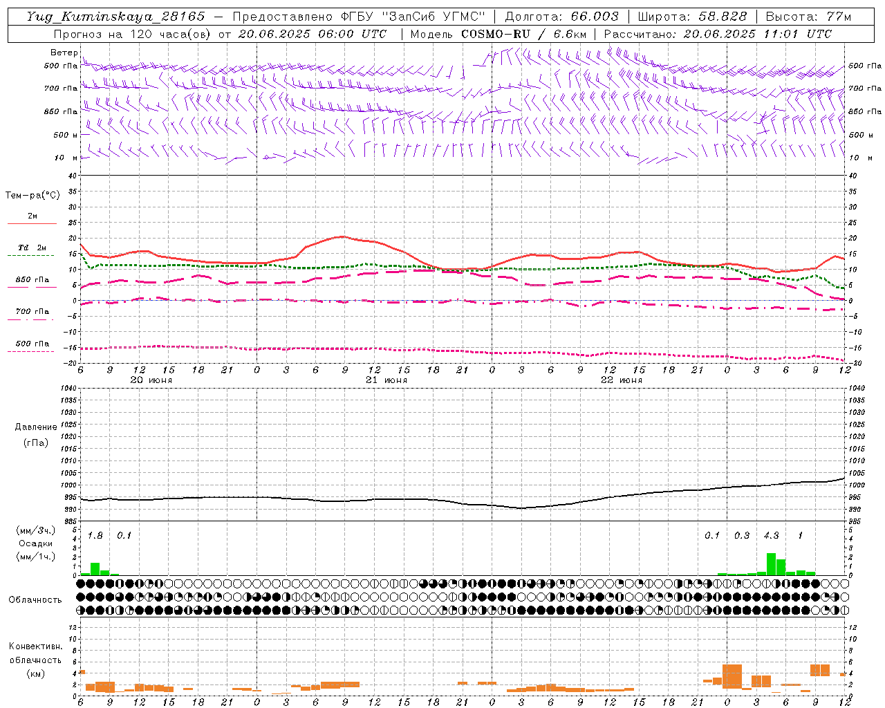Click the (км) unit label under облачность

point(35,673)
